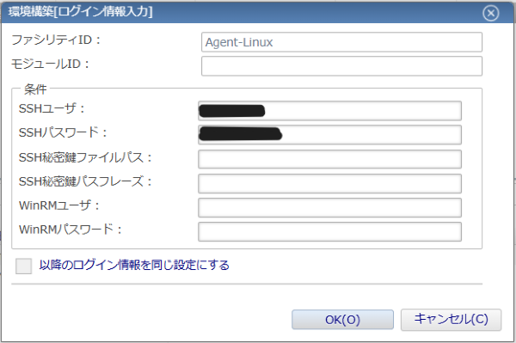Confirm with the OK(O) button
The image size is (516, 343).
pyautogui.click(x=342, y=319)
